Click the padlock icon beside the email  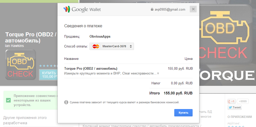(x=152, y=10)
